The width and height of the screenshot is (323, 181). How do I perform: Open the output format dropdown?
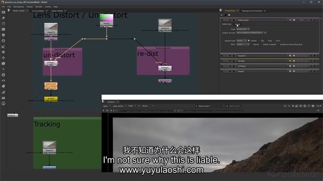(250, 33)
